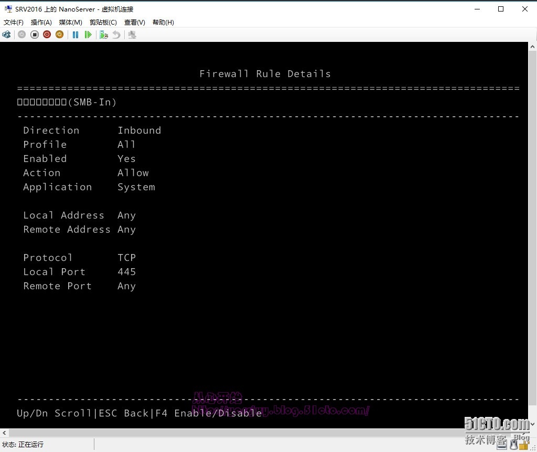537x452 pixels.
Task: Click the 'Direction' label
Action: [x=51, y=130]
